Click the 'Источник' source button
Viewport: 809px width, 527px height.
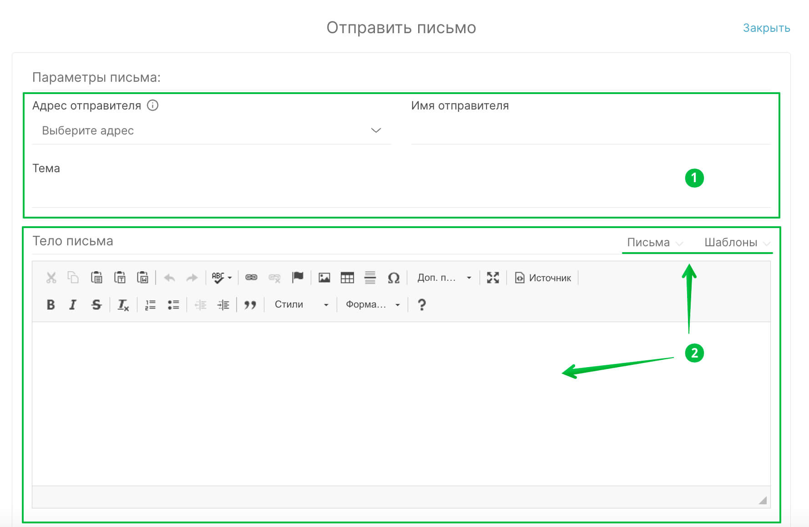click(543, 278)
